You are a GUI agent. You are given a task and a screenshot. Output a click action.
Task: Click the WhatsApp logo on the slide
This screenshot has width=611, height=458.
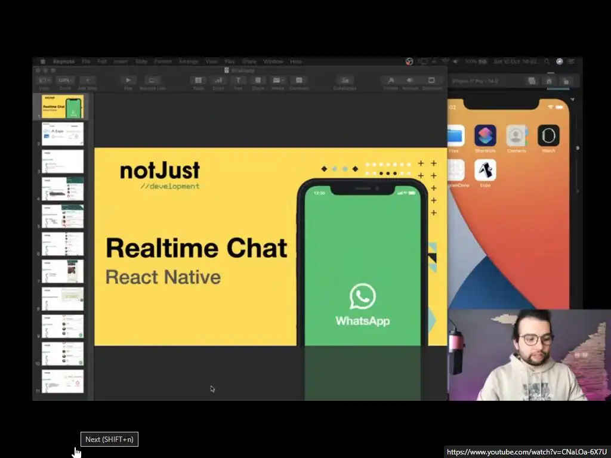click(x=363, y=305)
